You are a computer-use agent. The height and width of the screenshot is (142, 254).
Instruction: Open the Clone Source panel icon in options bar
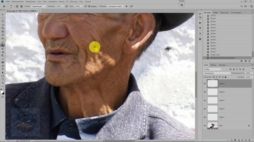(x=21, y=6)
